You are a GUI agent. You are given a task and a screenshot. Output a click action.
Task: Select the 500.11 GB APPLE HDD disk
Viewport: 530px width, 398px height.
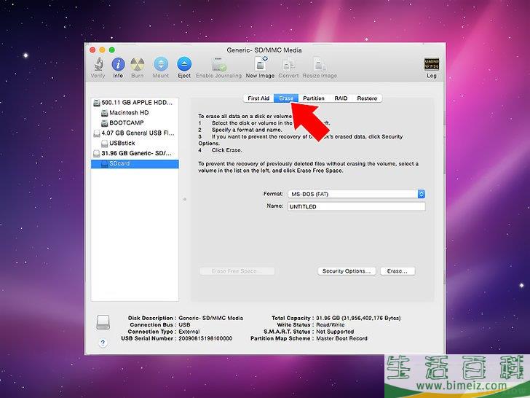tap(135, 103)
